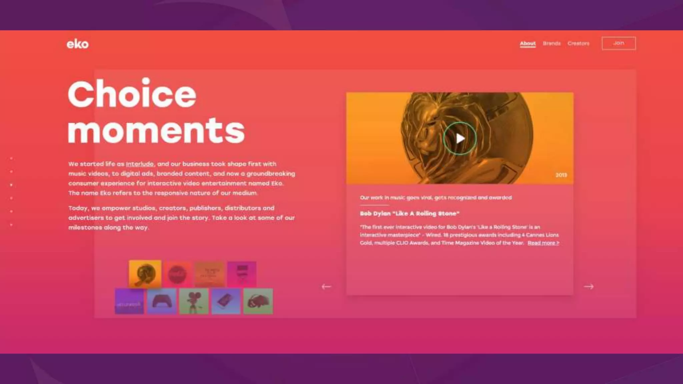Click the left arrow for previous milestone

click(x=326, y=287)
